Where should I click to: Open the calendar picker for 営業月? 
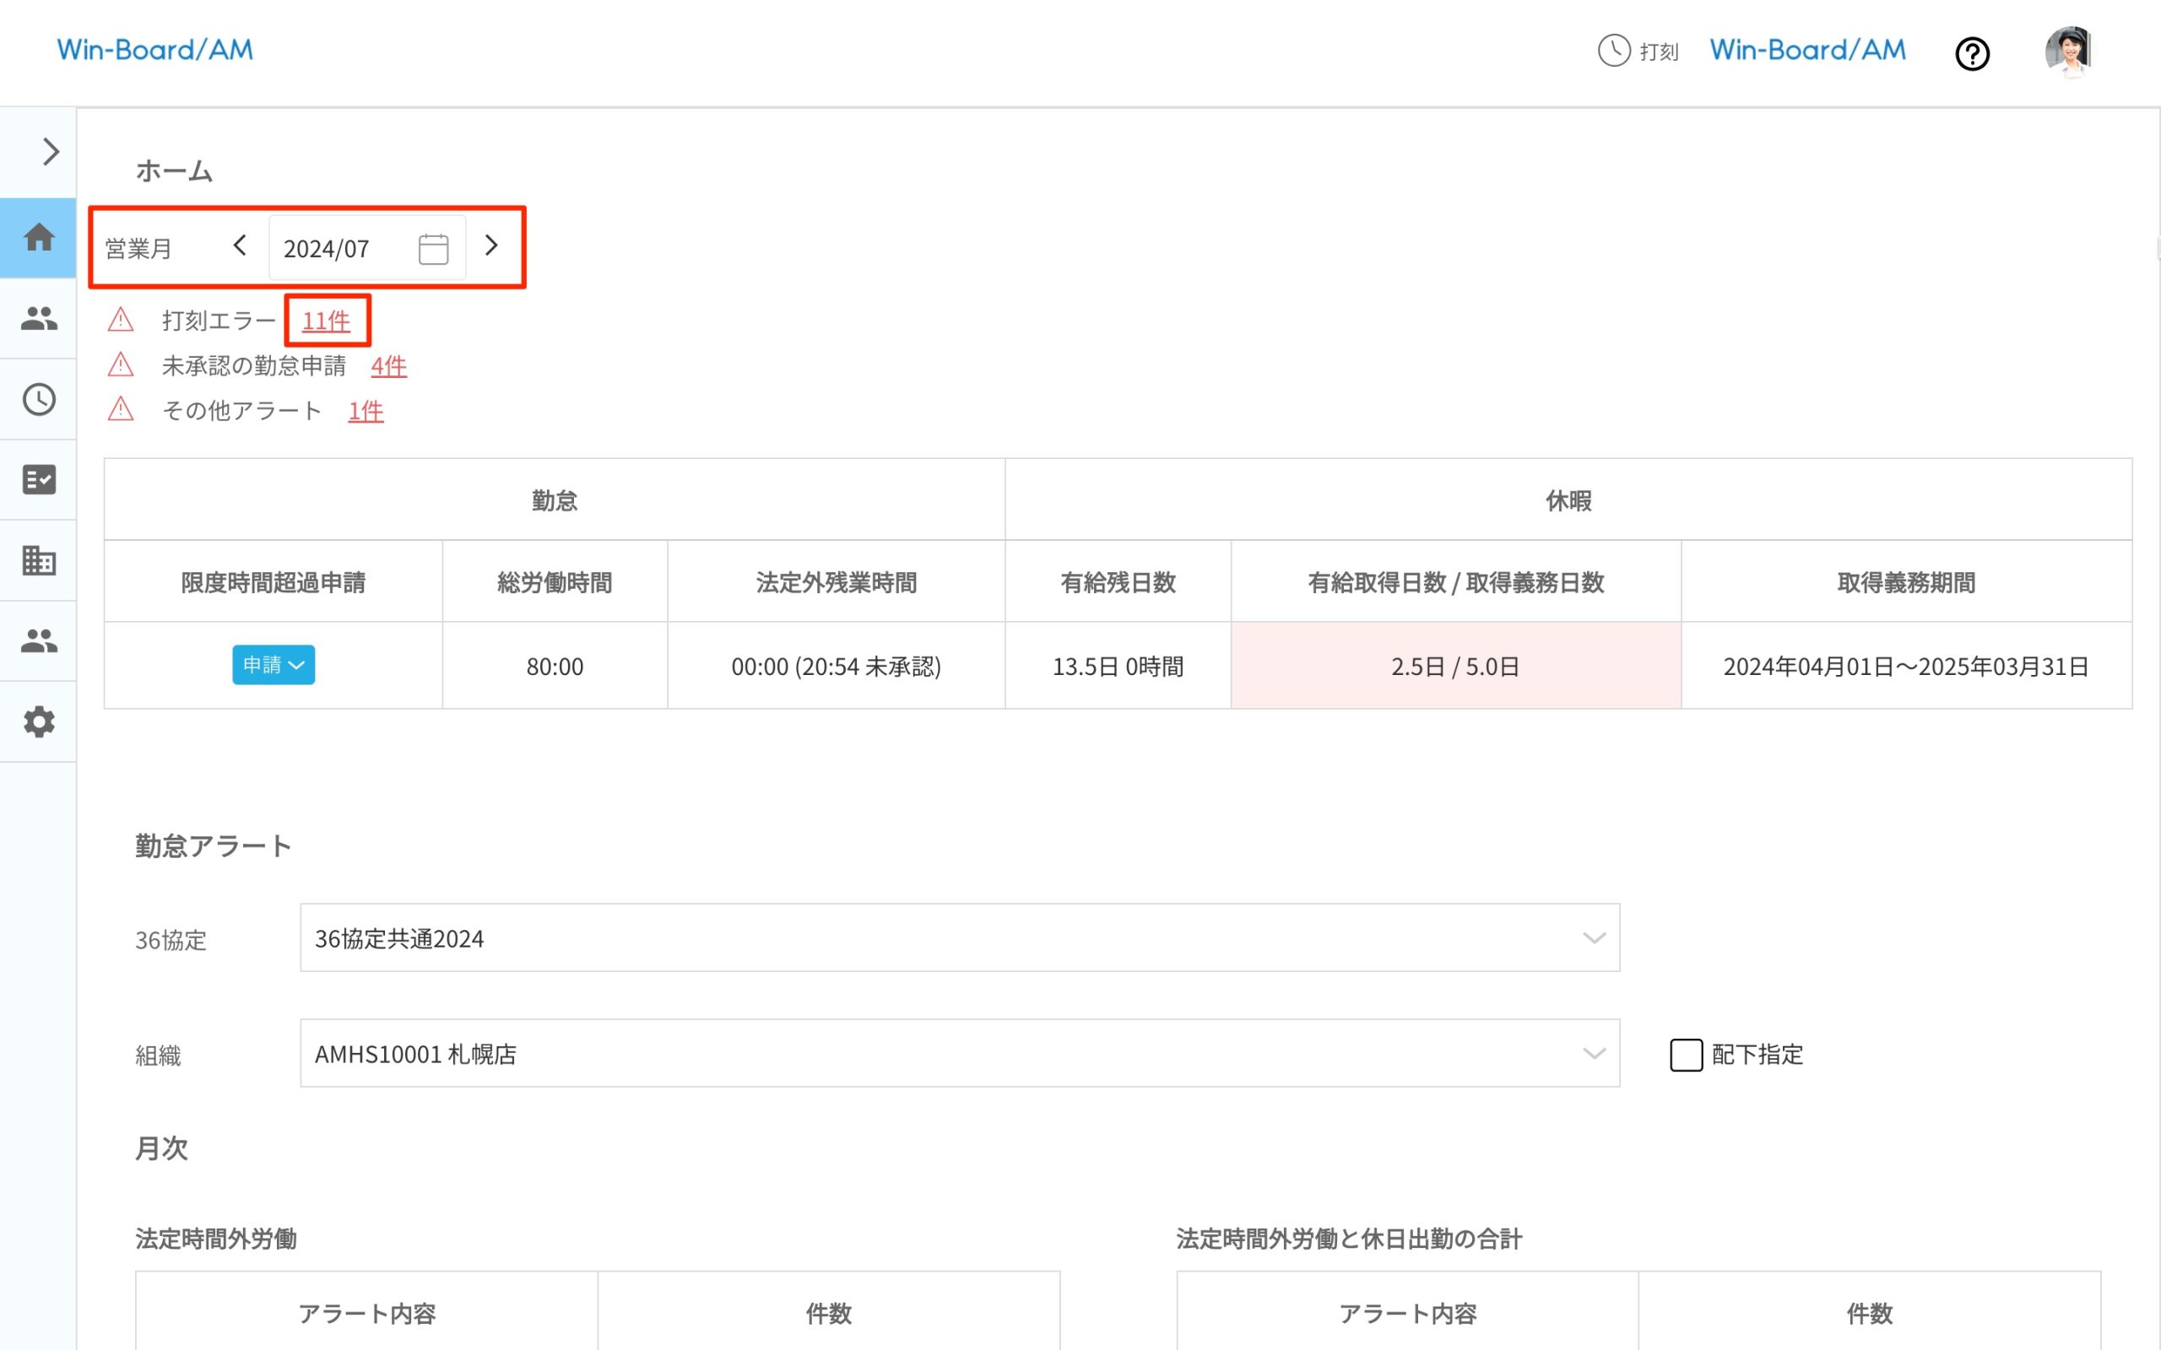click(433, 248)
